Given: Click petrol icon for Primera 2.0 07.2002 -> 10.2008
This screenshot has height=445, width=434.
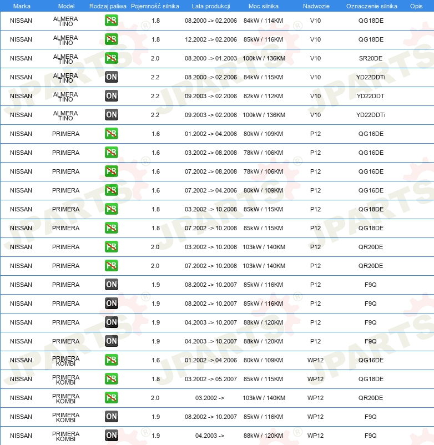Looking at the screenshot, I should [111, 266].
